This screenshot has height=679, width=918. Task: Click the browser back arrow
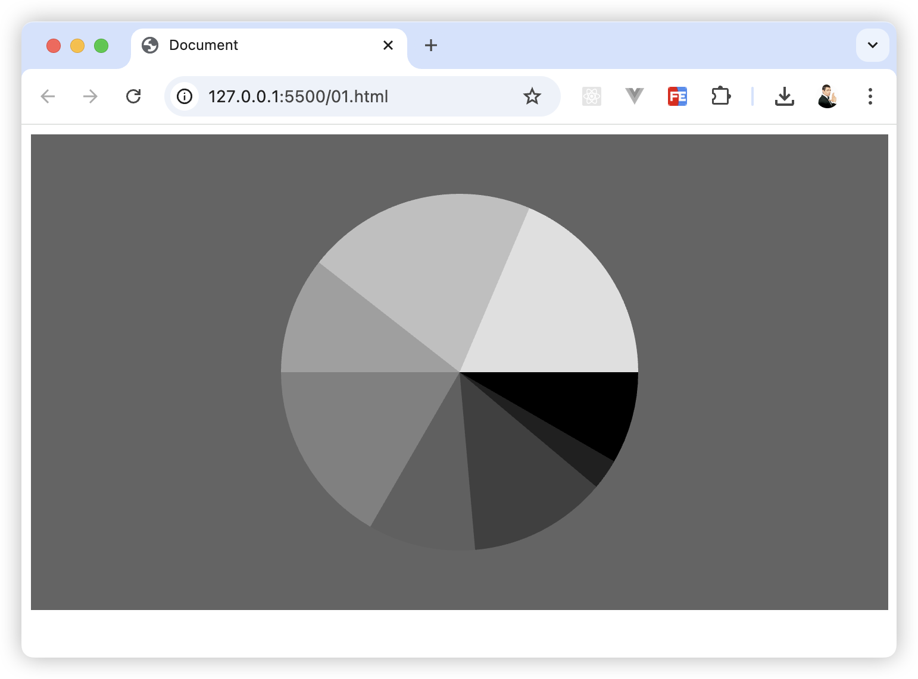click(48, 96)
